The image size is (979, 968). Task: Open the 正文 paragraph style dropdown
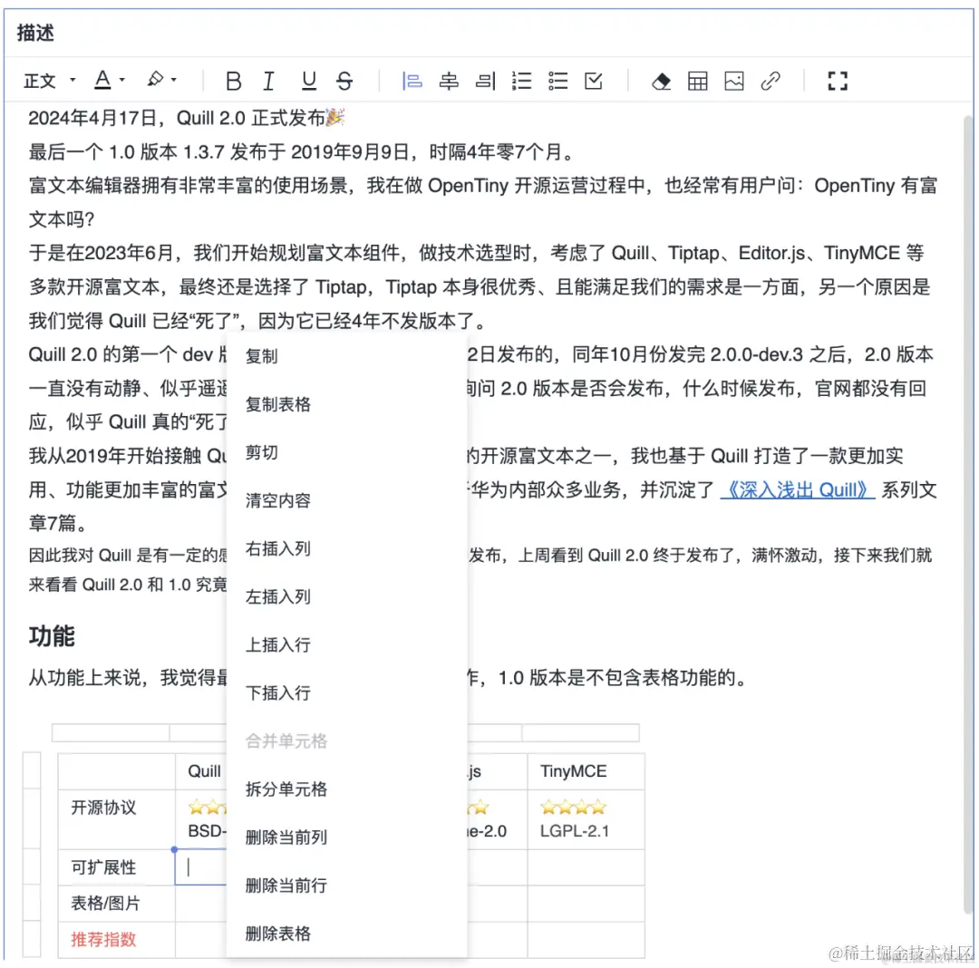pyautogui.click(x=49, y=82)
